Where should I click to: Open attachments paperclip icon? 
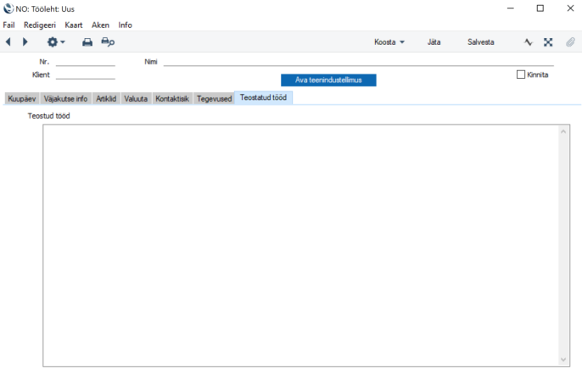(x=570, y=42)
